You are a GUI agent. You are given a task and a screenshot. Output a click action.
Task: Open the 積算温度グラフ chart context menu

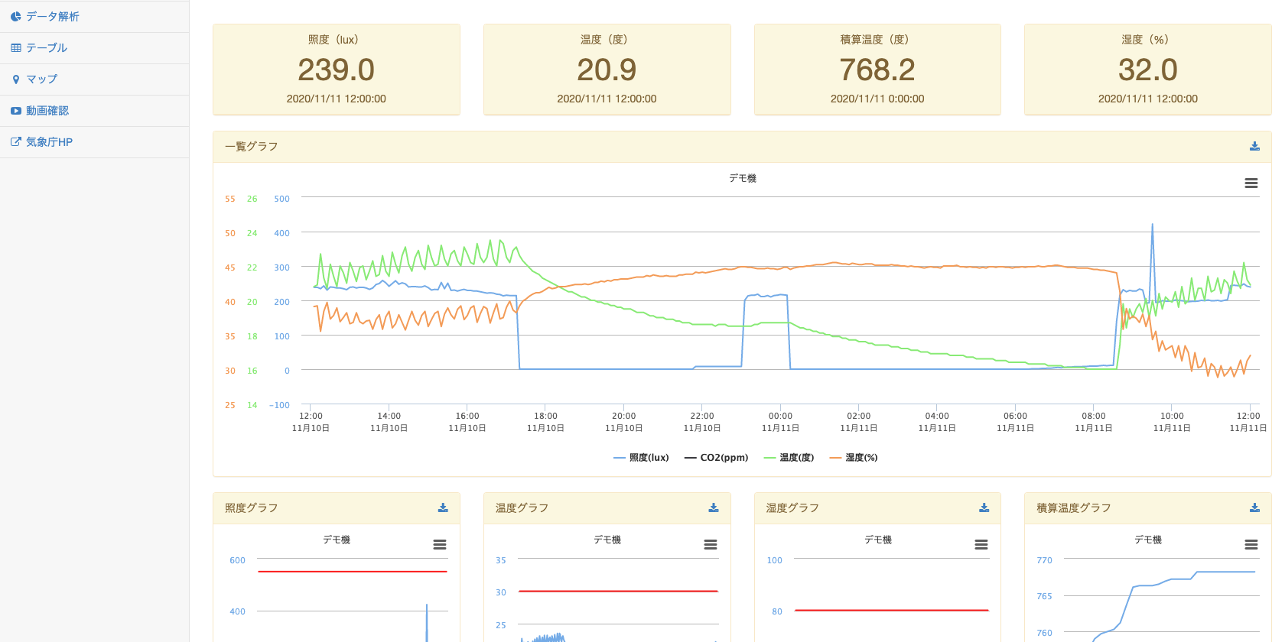(1251, 545)
